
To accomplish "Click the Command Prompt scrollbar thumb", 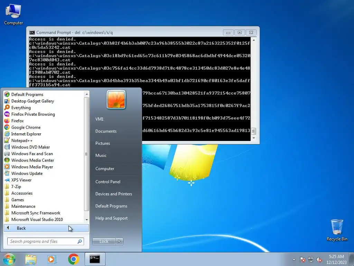I will click(x=253, y=131).
